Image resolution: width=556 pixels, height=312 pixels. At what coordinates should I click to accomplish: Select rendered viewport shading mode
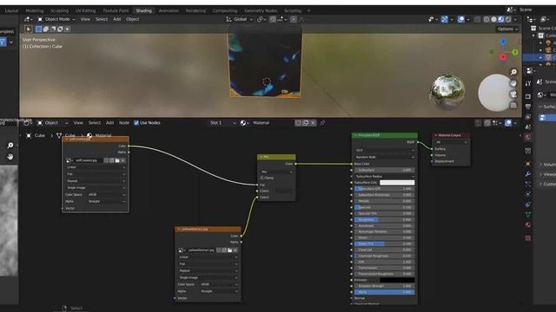(508, 19)
